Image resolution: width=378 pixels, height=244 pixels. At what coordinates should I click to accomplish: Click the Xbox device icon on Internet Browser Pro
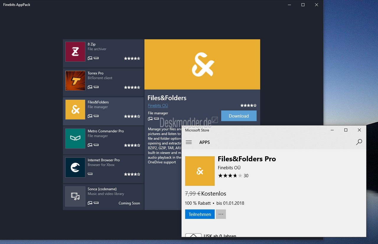click(90, 174)
